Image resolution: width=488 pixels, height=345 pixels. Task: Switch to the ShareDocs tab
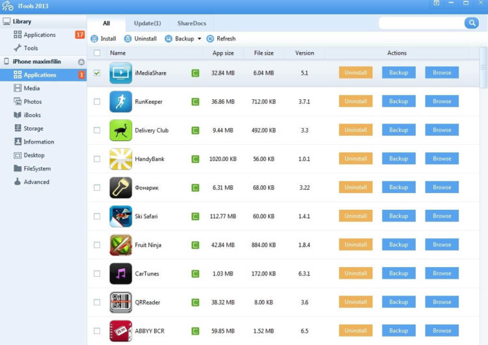pos(192,23)
